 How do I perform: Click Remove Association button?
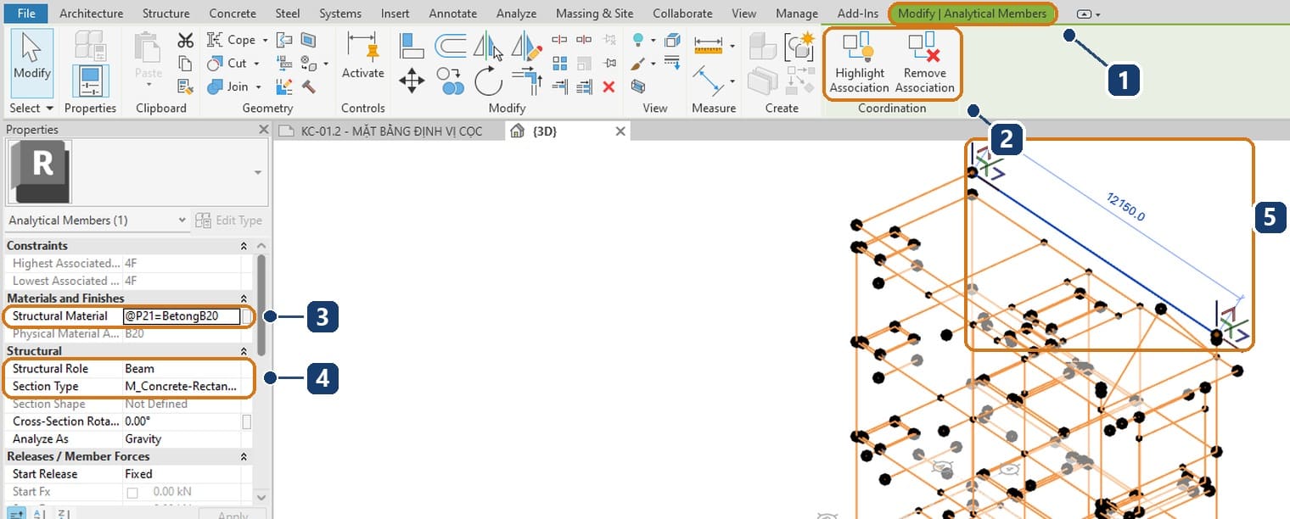coord(924,62)
